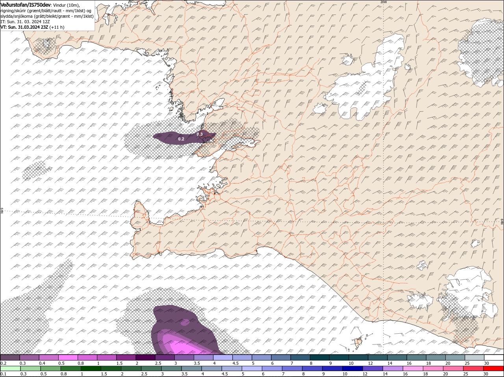The width and height of the screenshot is (504, 377).
Task: Select the top legend swatch between 2 and 2.5
Action: 146,358
